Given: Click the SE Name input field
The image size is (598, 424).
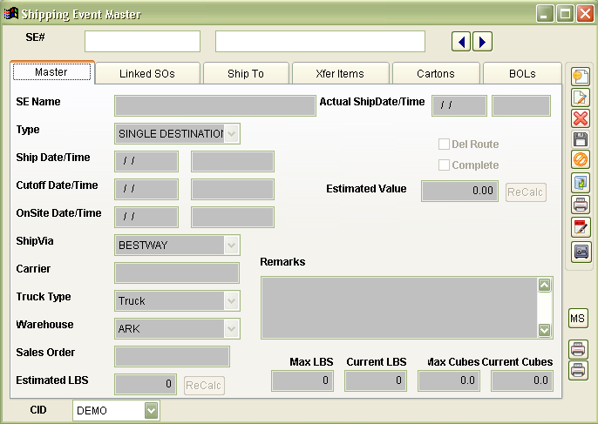Looking at the screenshot, I should click(x=214, y=106).
